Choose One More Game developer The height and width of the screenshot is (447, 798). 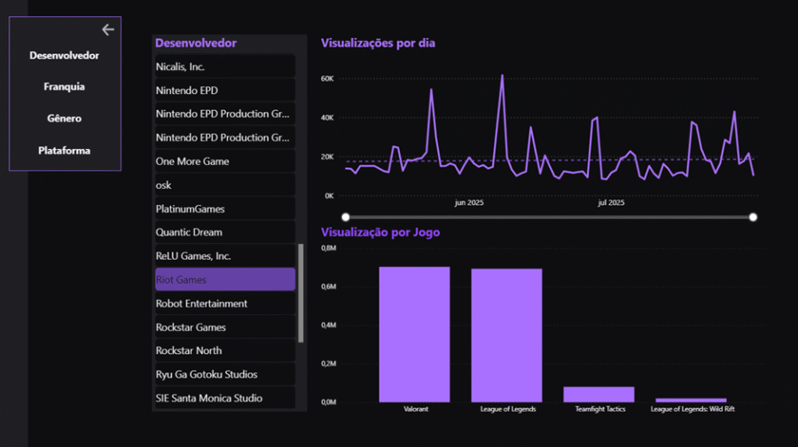pyautogui.click(x=223, y=161)
